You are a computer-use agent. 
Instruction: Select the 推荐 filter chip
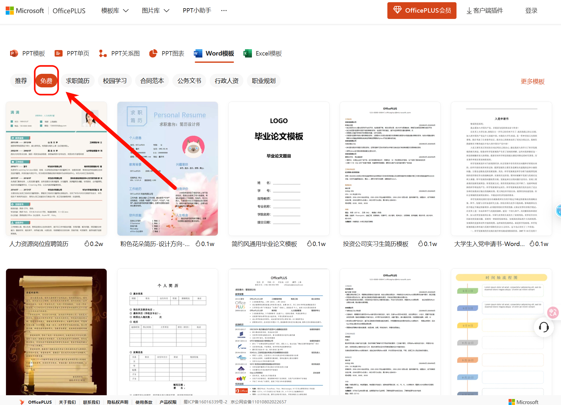[x=21, y=81]
